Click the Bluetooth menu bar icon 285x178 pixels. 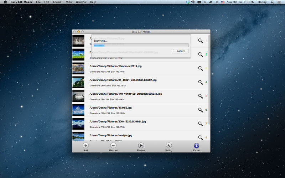tap(217, 2)
